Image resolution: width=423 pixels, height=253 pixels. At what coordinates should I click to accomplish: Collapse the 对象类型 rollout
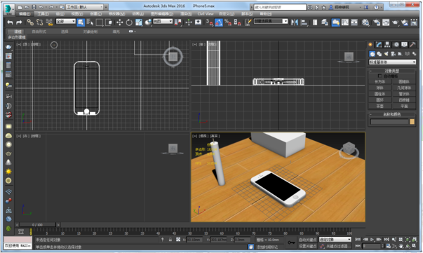pos(392,71)
